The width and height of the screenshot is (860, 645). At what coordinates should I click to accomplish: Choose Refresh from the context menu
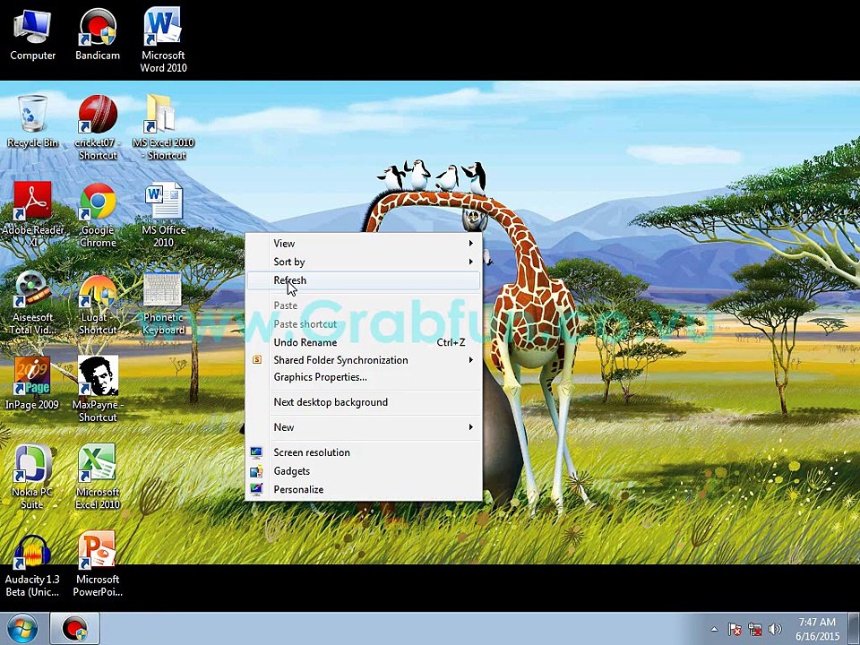point(364,280)
